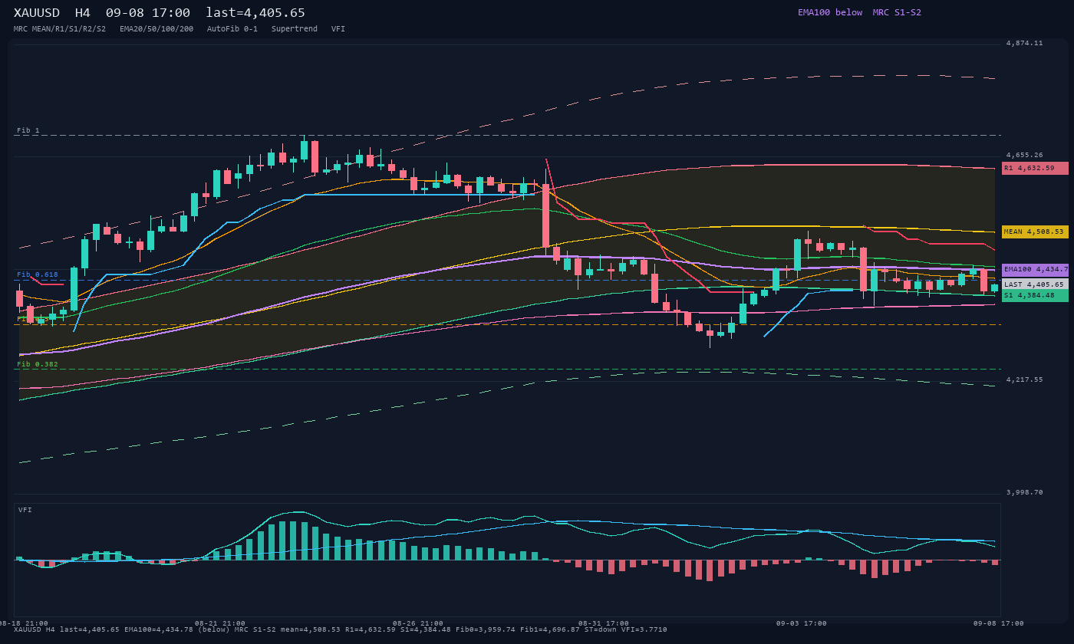1074x644 pixels.
Task: Click the purple EMA100 price tag
Action: click(1035, 270)
